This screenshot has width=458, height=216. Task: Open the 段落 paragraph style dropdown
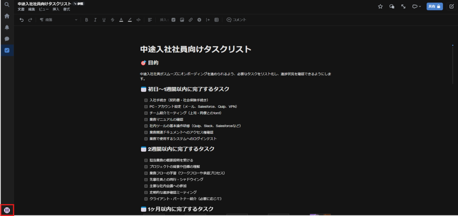point(58,20)
